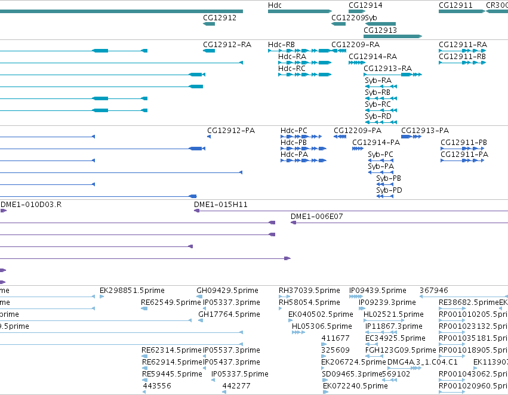Click the Syb-RD transcript label
The width and height of the screenshot is (508, 395).
tap(378, 116)
